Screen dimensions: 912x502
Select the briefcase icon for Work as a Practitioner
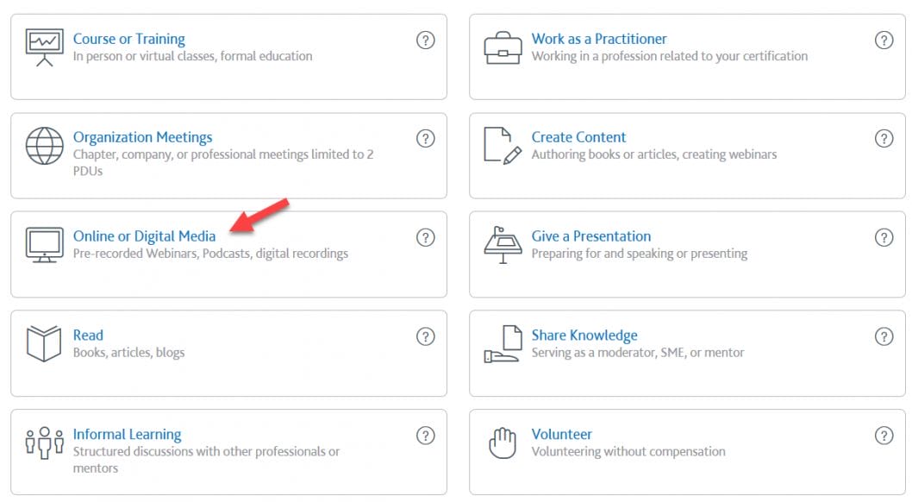click(503, 47)
